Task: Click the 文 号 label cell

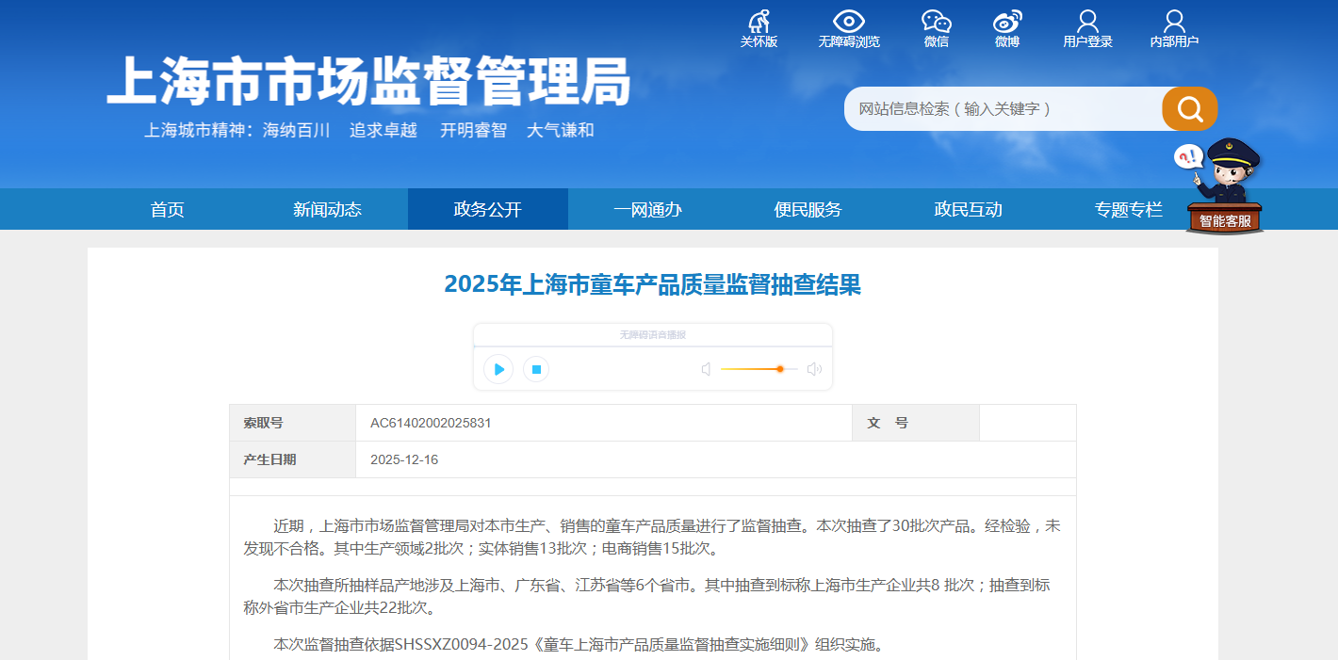Action: tap(915, 423)
